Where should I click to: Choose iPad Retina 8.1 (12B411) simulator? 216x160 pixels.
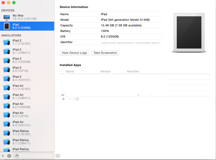(x=27, y=142)
